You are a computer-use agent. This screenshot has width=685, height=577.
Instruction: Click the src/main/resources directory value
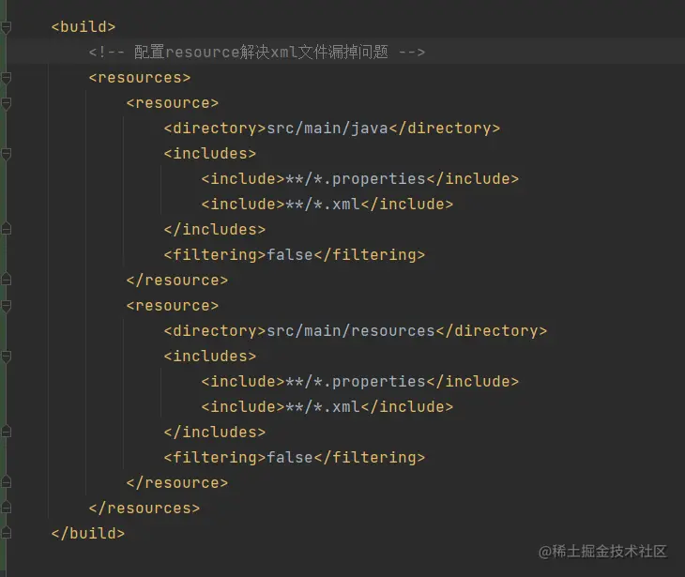[x=351, y=330]
